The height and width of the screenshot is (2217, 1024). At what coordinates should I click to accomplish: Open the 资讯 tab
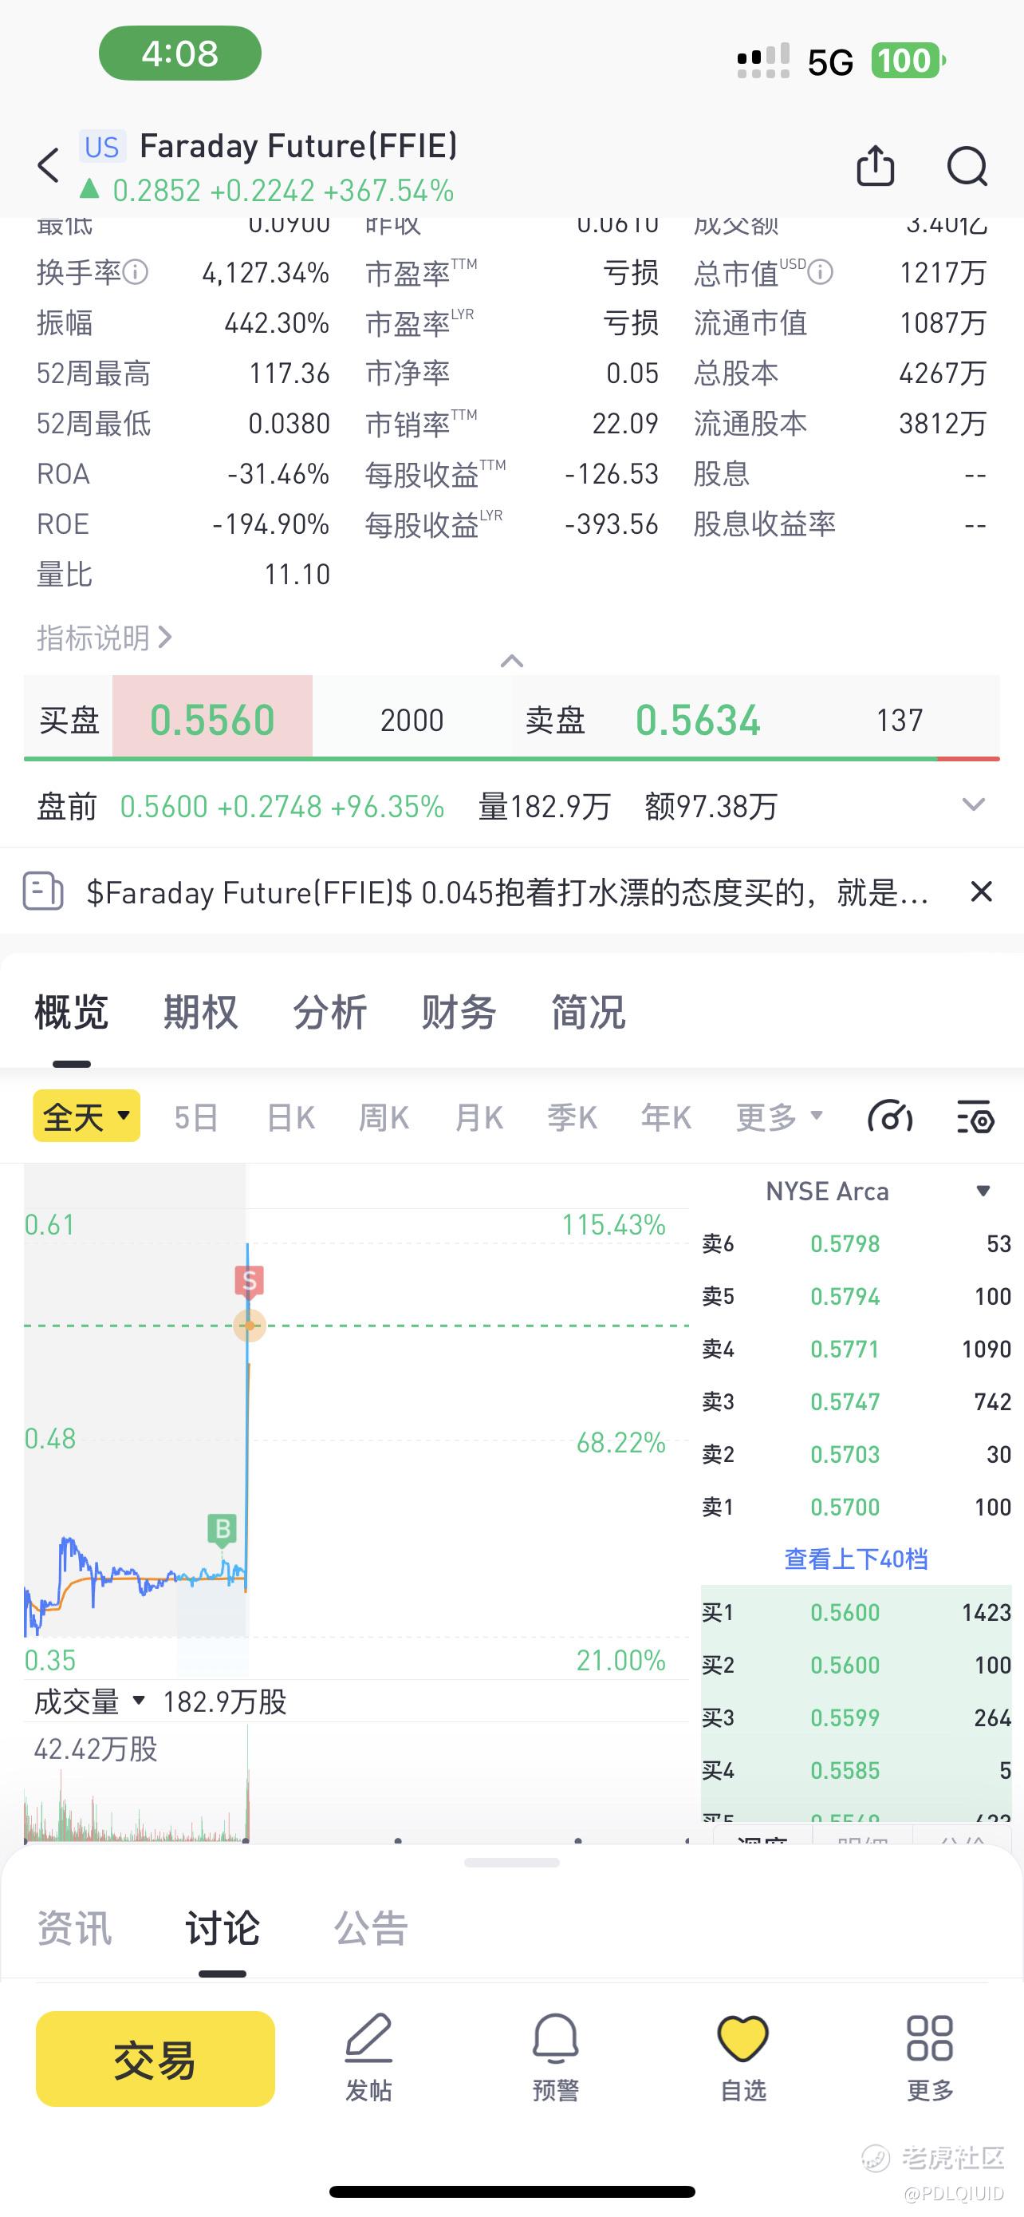point(74,1928)
